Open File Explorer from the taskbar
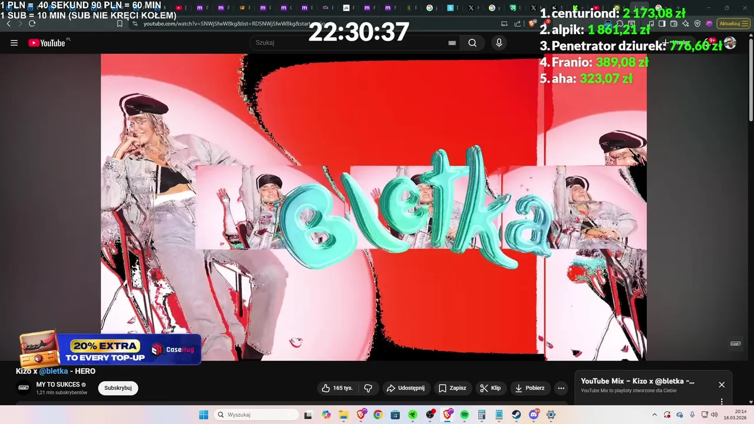The image size is (754, 424). tap(343, 415)
